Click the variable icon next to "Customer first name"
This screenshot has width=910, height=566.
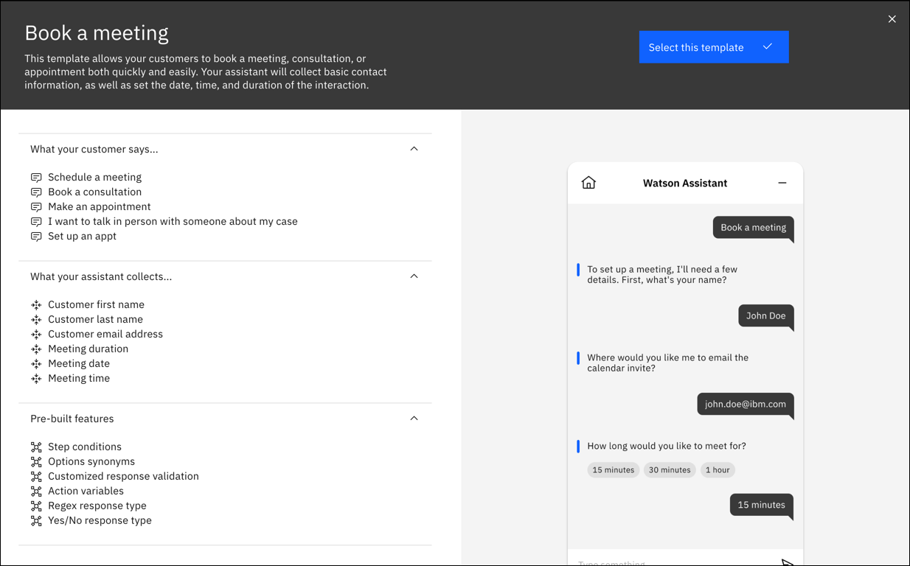point(36,304)
